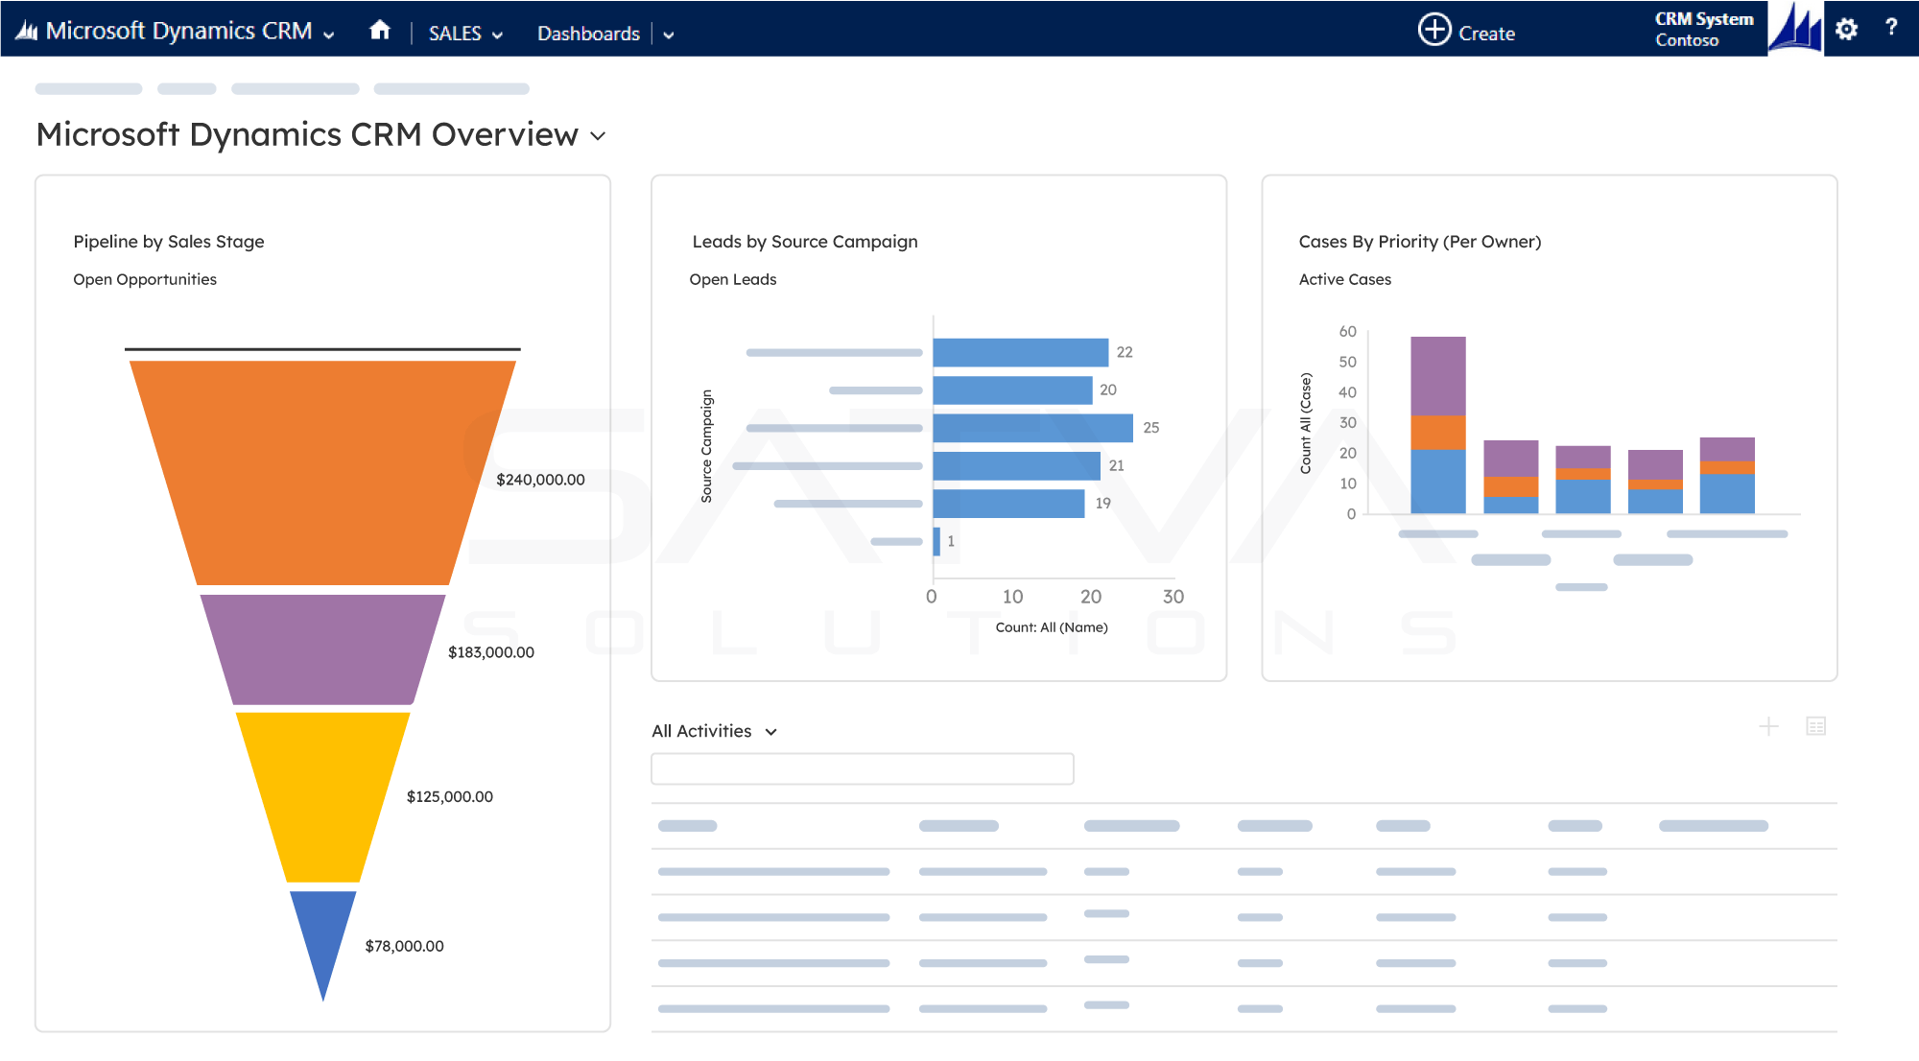Open the grid view icon in All Activities

(1815, 726)
